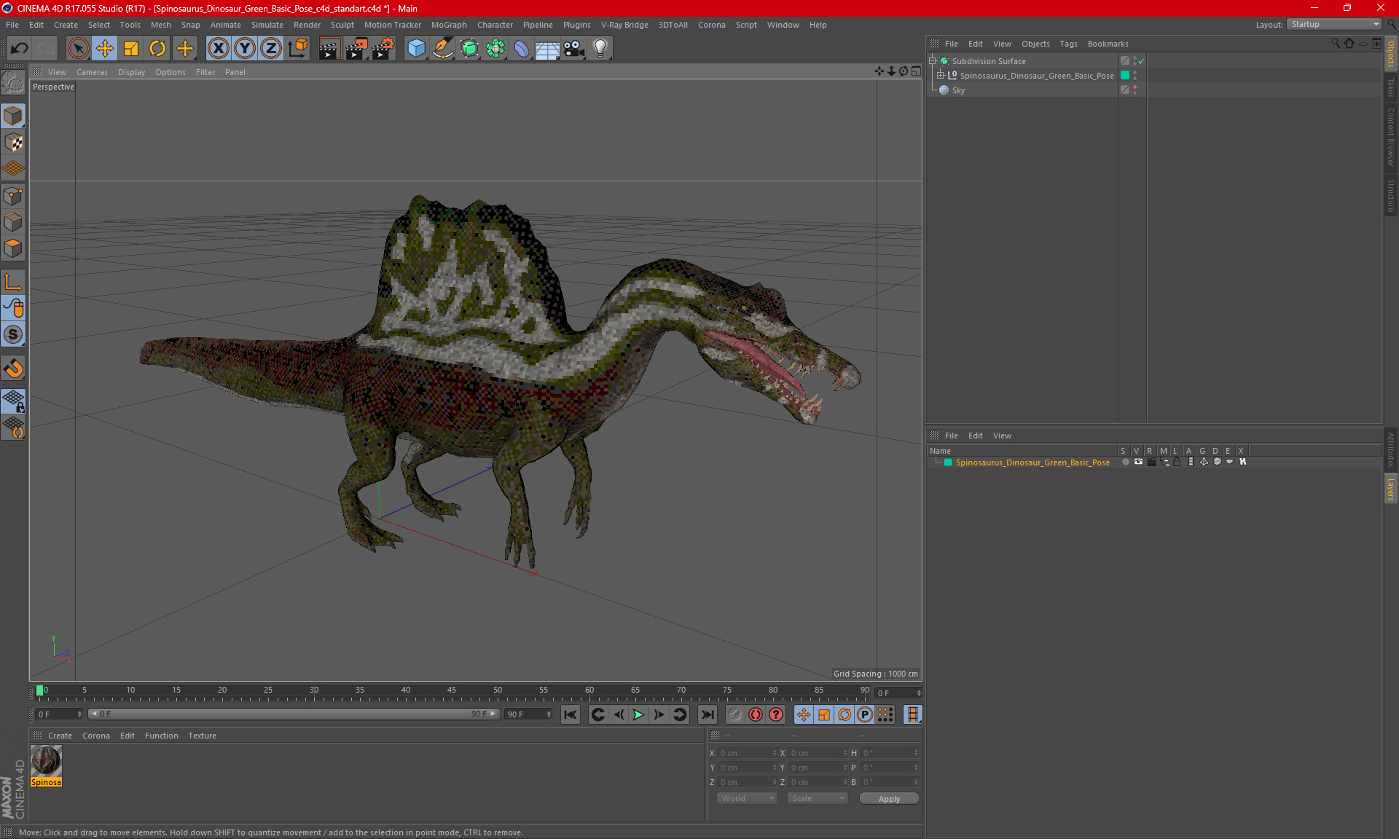Switch to Polygons mode
This screenshot has width=1399, height=839.
coord(13,248)
